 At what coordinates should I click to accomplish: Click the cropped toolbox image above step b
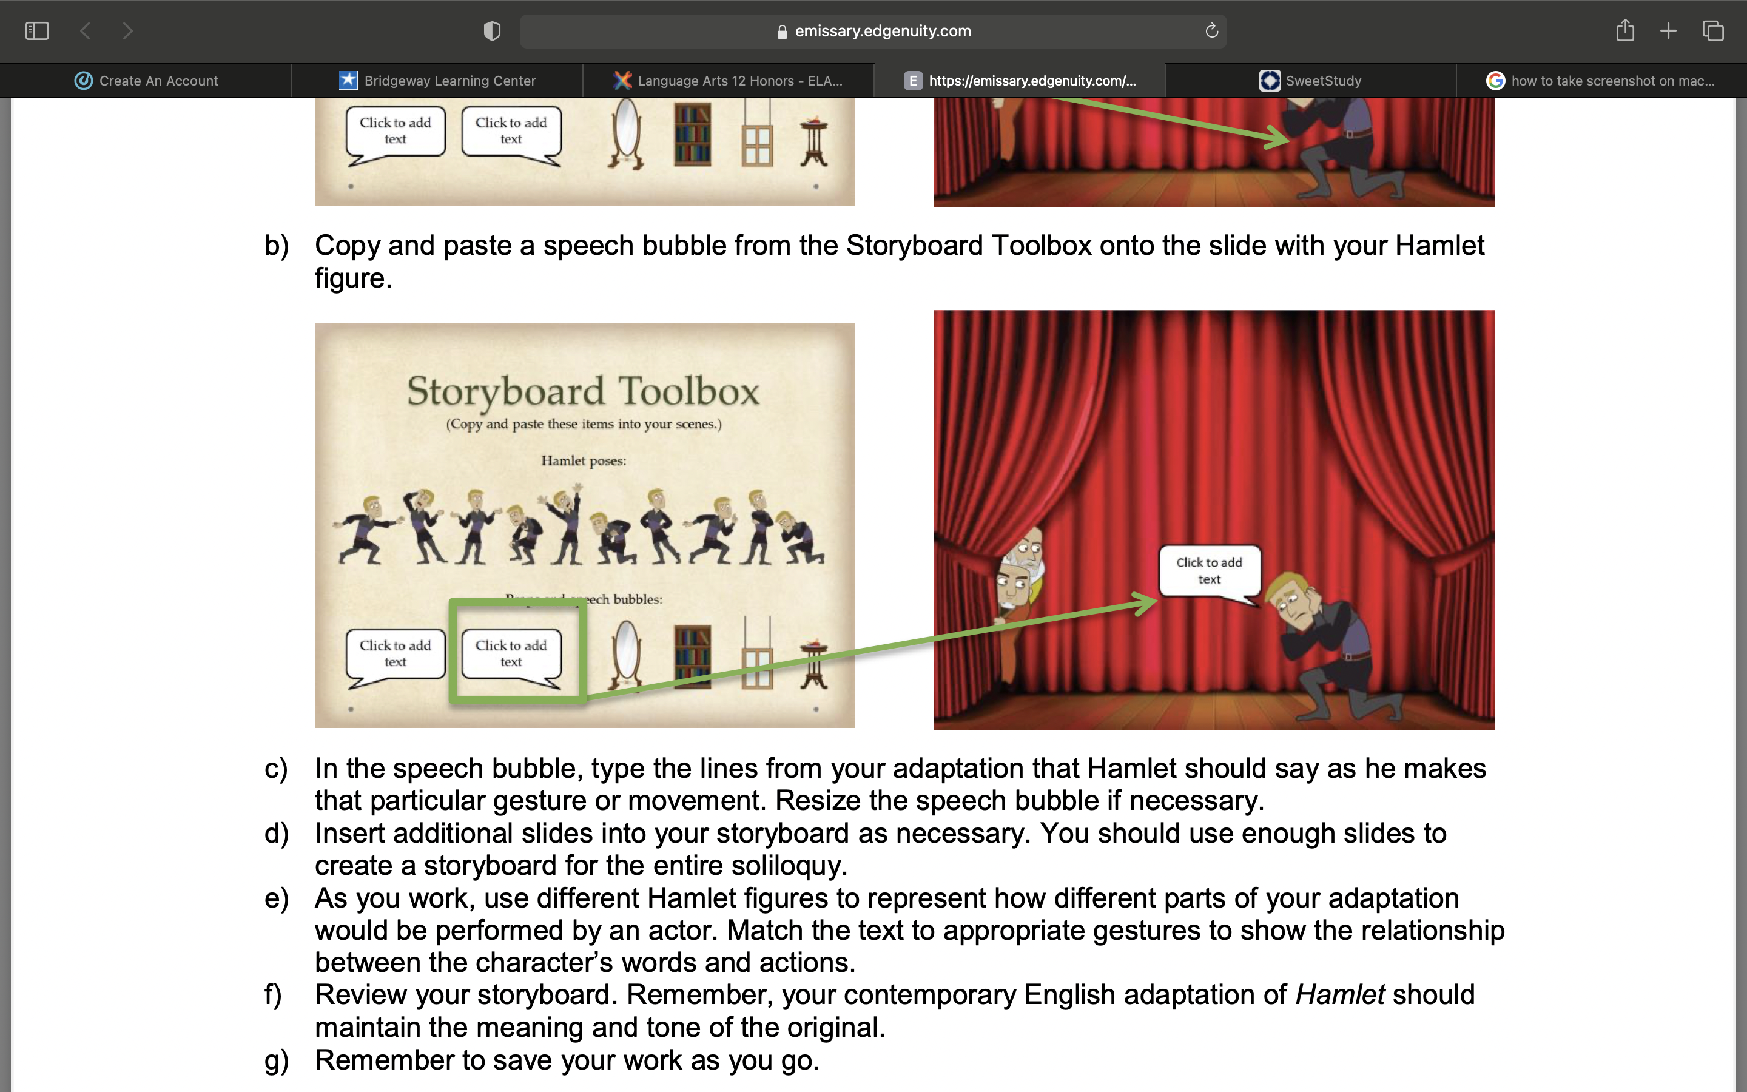(584, 152)
